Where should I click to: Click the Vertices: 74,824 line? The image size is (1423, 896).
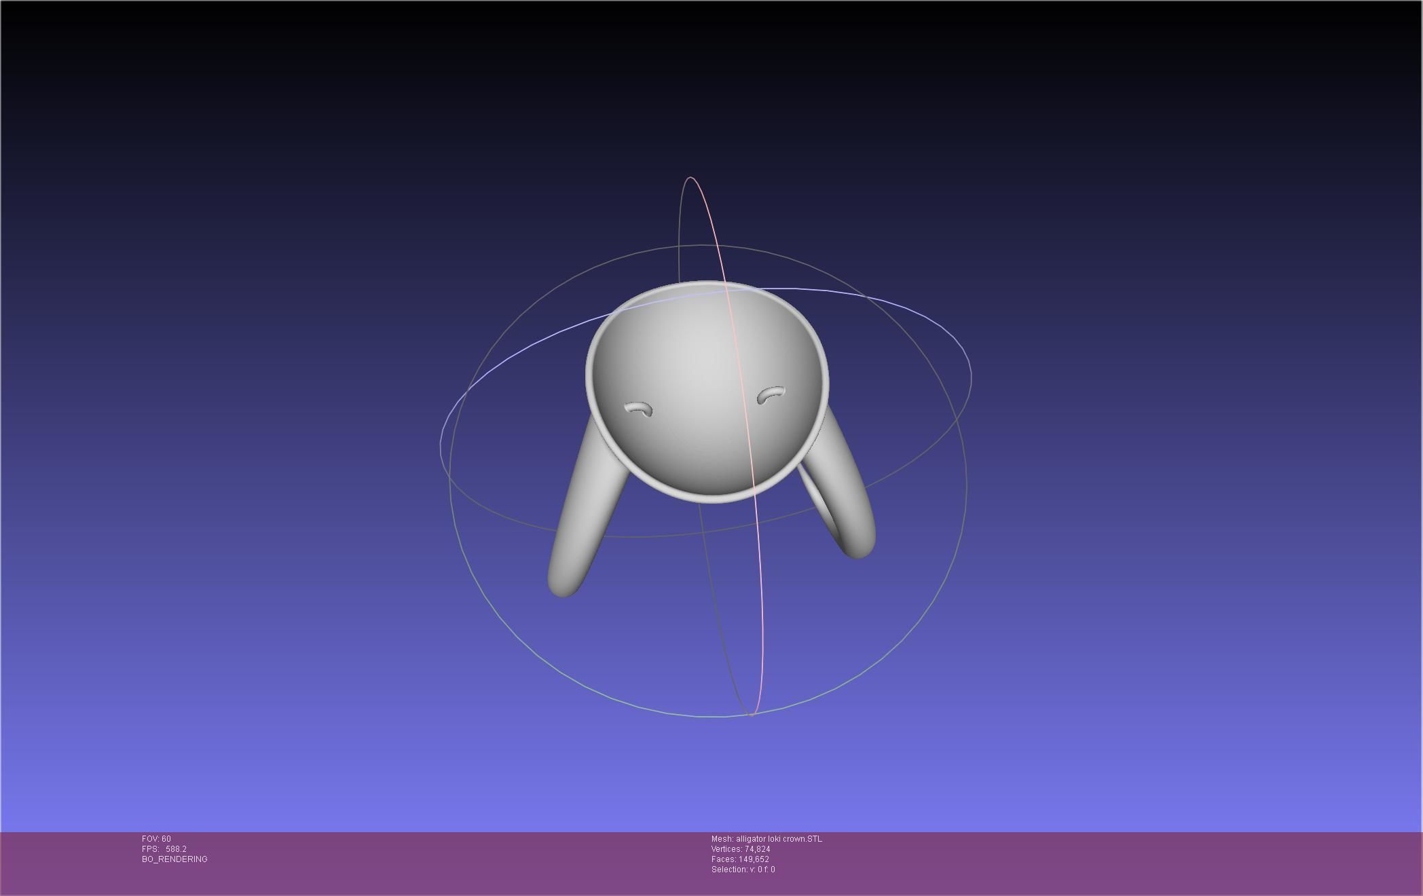pyautogui.click(x=740, y=849)
